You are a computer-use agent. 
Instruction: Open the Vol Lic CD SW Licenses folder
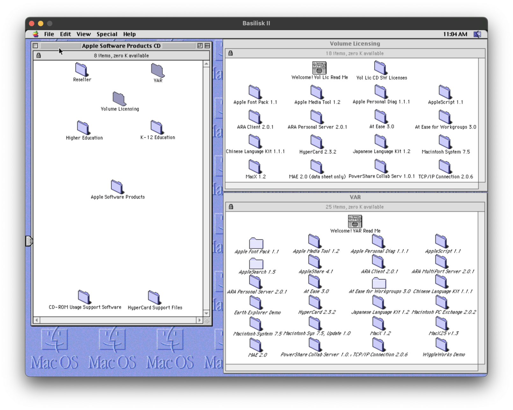[380, 68]
